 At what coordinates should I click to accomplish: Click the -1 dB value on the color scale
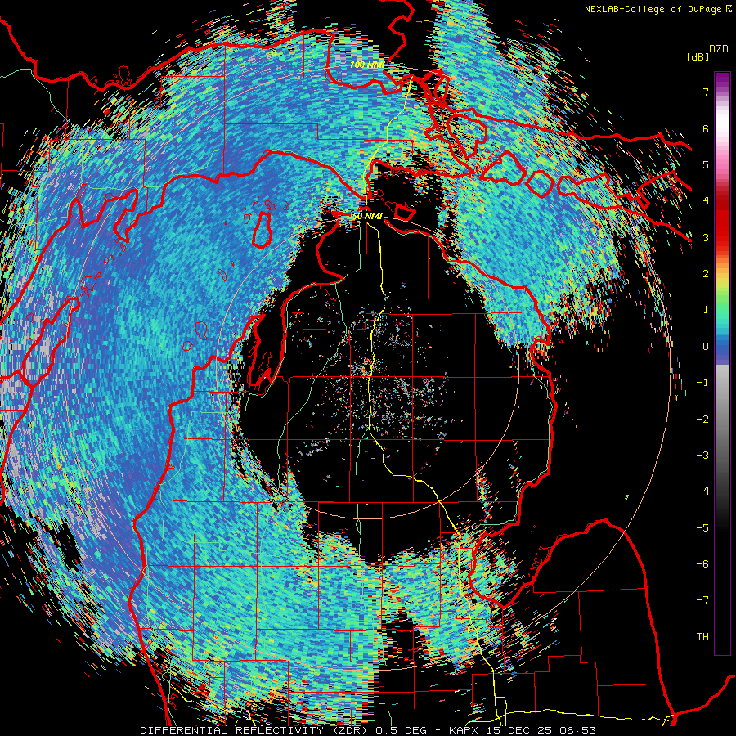(702, 383)
